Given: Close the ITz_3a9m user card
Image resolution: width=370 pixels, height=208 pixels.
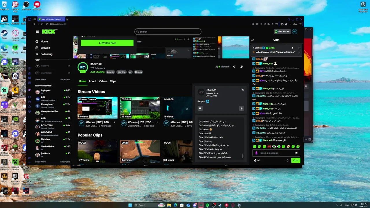Looking at the screenshot, I should point(243,90).
